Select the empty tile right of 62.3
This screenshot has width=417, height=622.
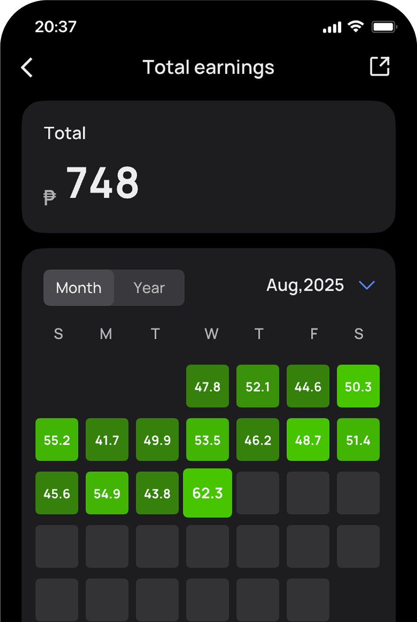pyautogui.click(x=258, y=493)
